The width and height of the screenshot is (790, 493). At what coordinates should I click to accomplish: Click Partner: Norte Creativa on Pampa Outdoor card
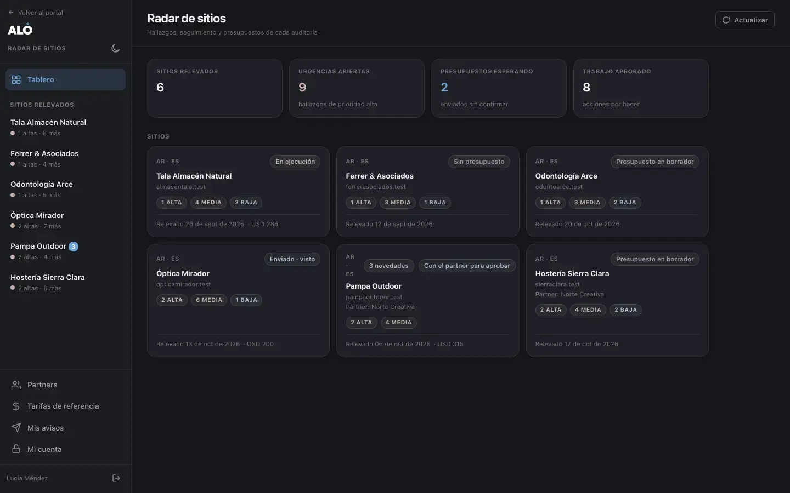click(380, 307)
